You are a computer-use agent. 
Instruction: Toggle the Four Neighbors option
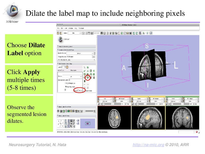pyautogui.click(x=66, y=86)
